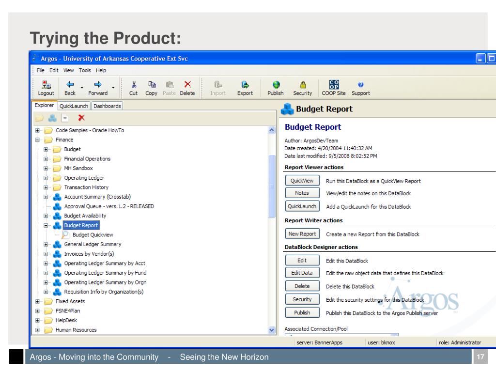The width and height of the screenshot is (496, 372).
Task: Open the Edit menu in the menu bar
Action: pos(54,70)
